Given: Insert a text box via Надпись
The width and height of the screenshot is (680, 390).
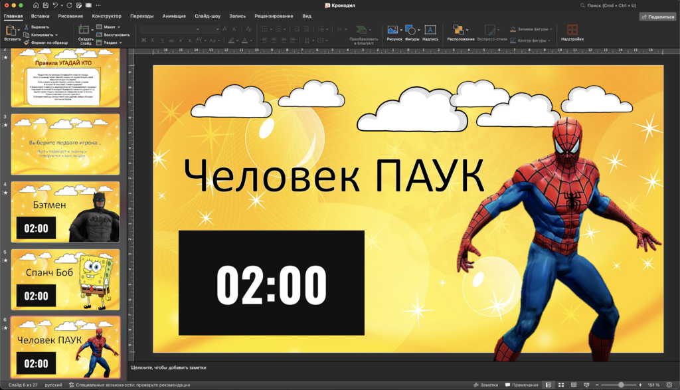Looking at the screenshot, I should click(x=430, y=33).
